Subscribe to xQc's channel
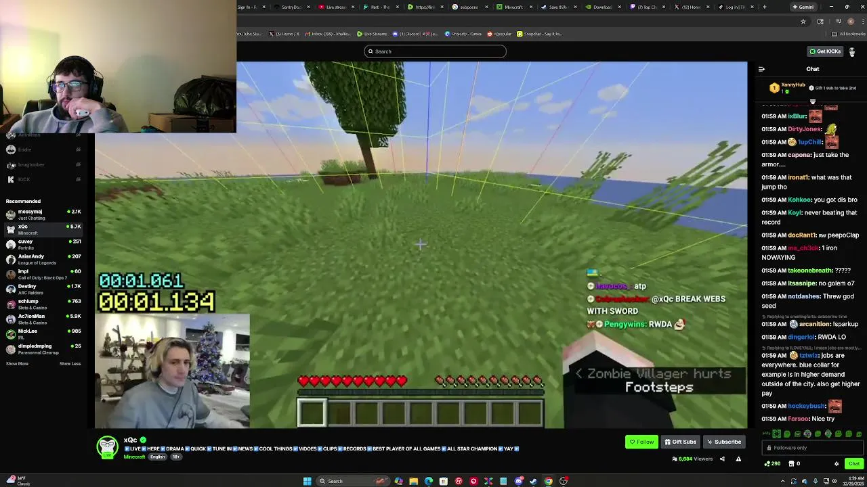This screenshot has height=487, width=867. 724,442
